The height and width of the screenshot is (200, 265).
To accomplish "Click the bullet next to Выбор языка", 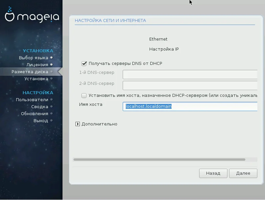I will point(52,58).
